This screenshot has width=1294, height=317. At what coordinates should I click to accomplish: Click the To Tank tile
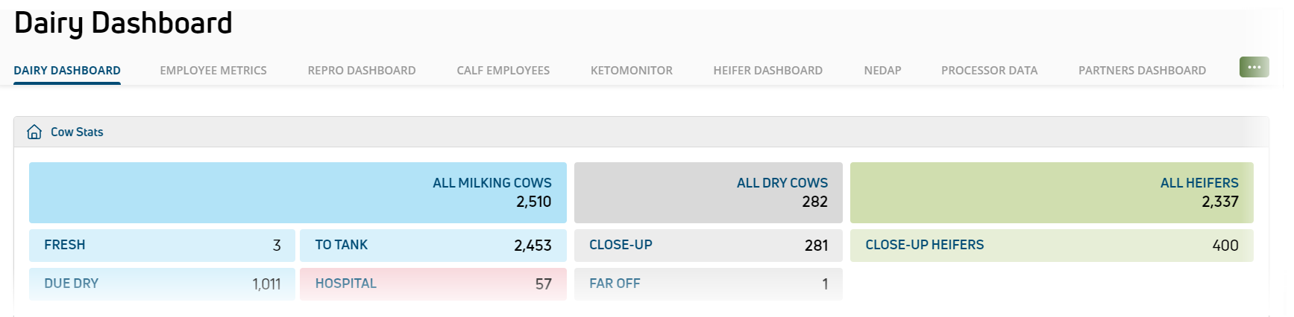[x=433, y=246]
